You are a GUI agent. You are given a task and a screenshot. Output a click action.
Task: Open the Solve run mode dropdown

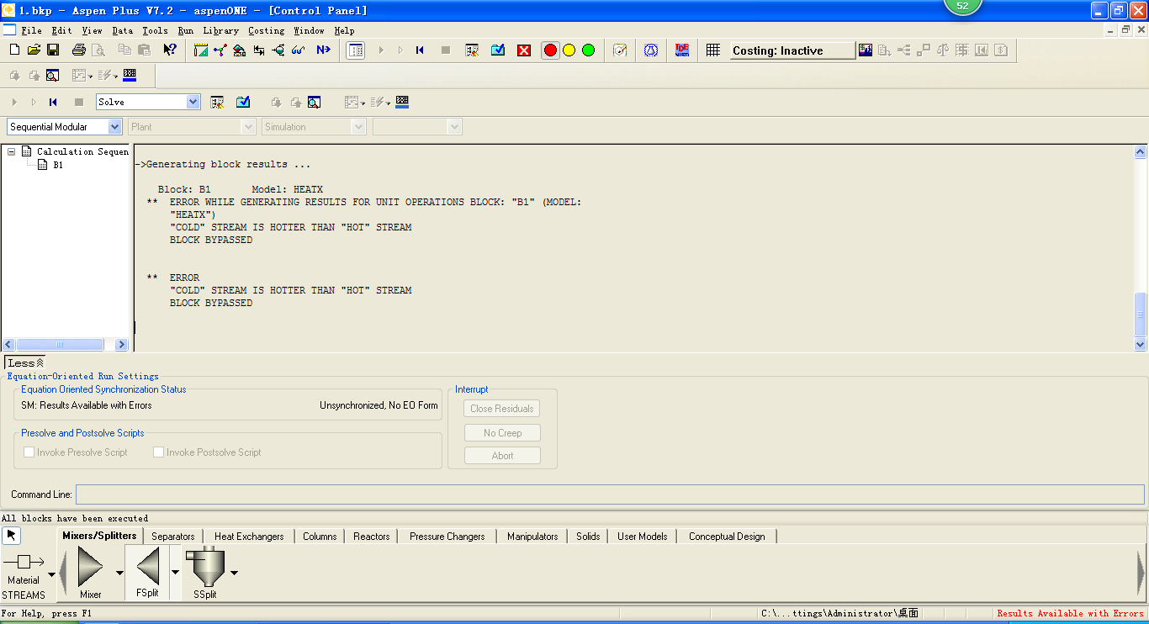pos(193,102)
